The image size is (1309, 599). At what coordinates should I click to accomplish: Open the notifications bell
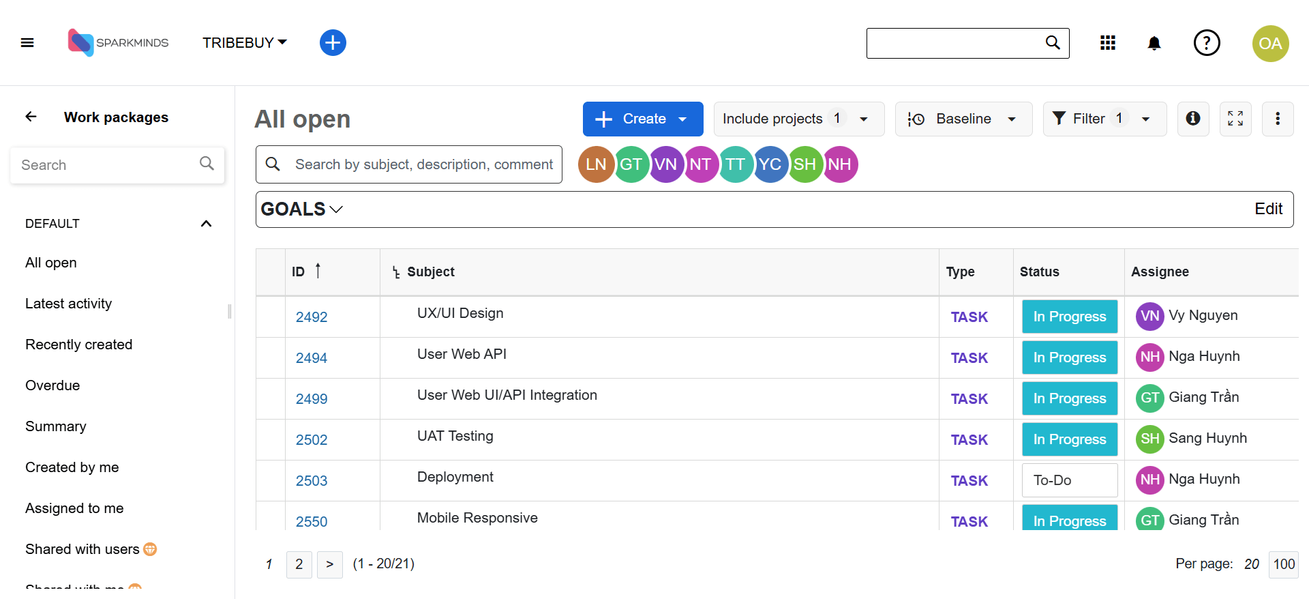(x=1154, y=44)
